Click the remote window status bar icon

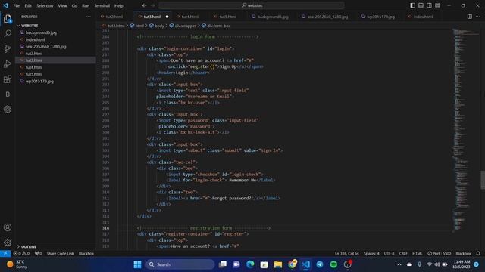coord(5,254)
